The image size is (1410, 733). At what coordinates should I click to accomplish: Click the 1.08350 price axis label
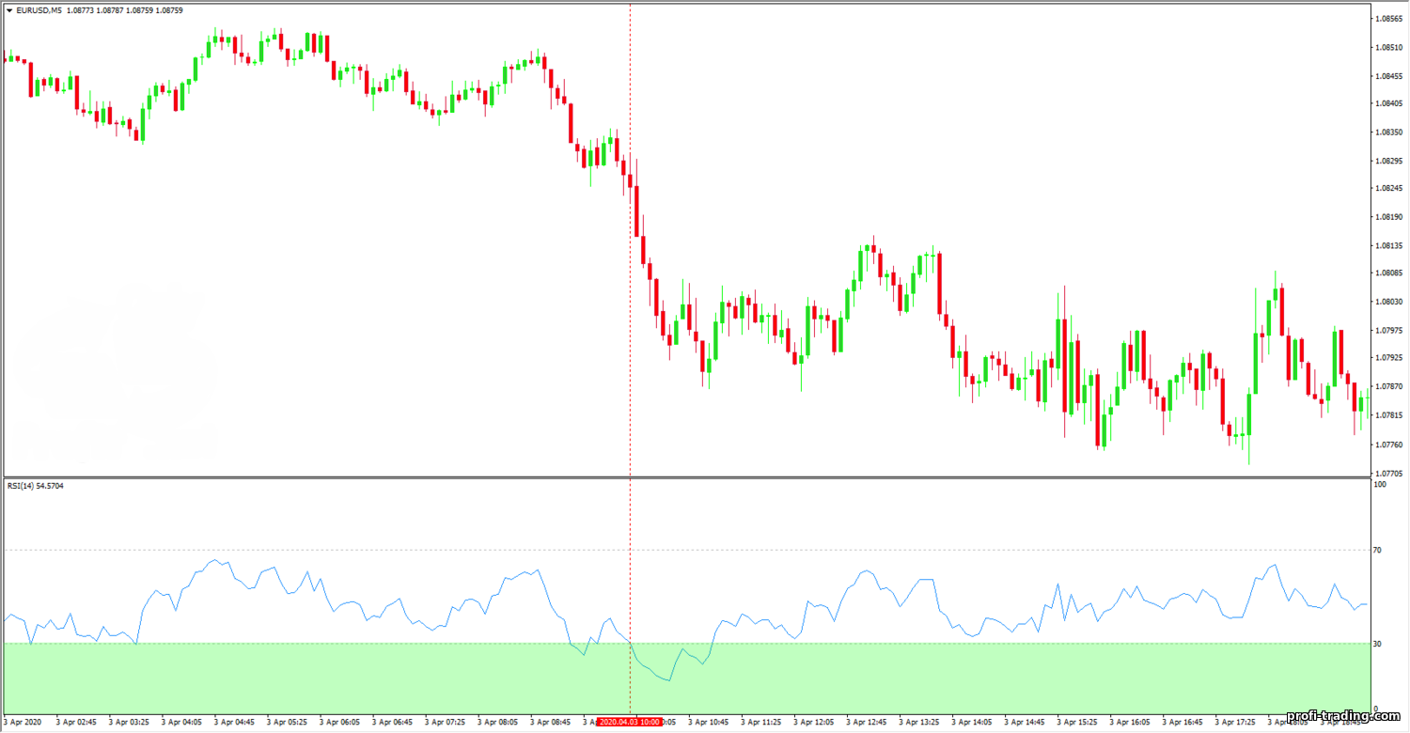click(x=1389, y=133)
